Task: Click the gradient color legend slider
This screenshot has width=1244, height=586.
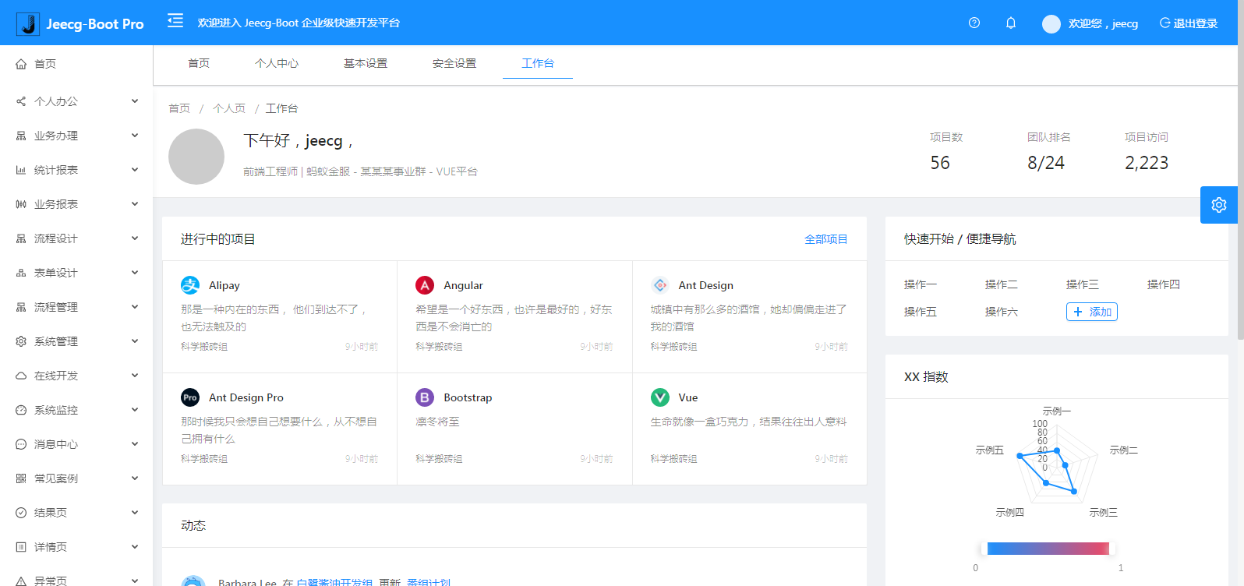Action: [x=1048, y=549]
